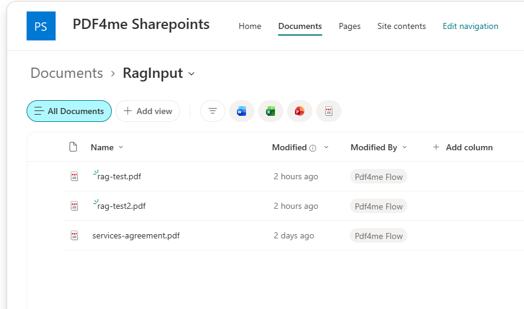Open the services-agreement.pdf file
Screen dimensions: 524x309
[136, 235]
